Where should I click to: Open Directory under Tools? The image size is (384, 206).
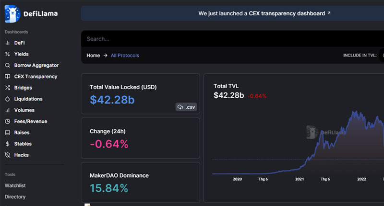[x=15, y=197]
